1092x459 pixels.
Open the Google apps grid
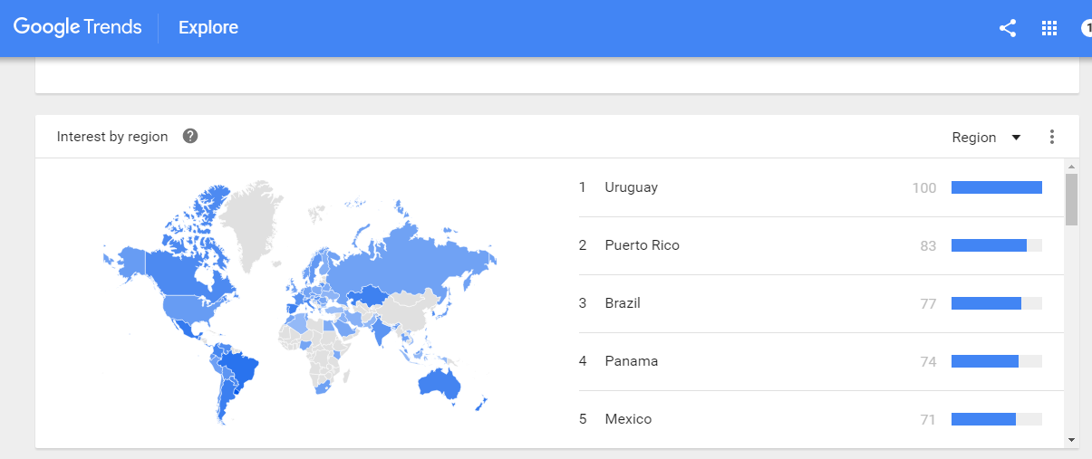click(1049, 28)
